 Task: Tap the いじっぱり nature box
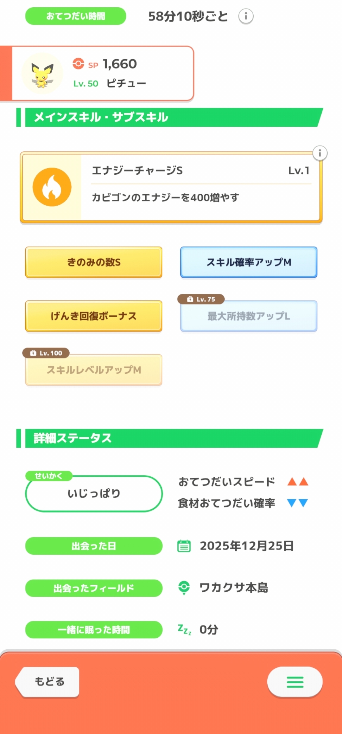[x=94, y=493]
